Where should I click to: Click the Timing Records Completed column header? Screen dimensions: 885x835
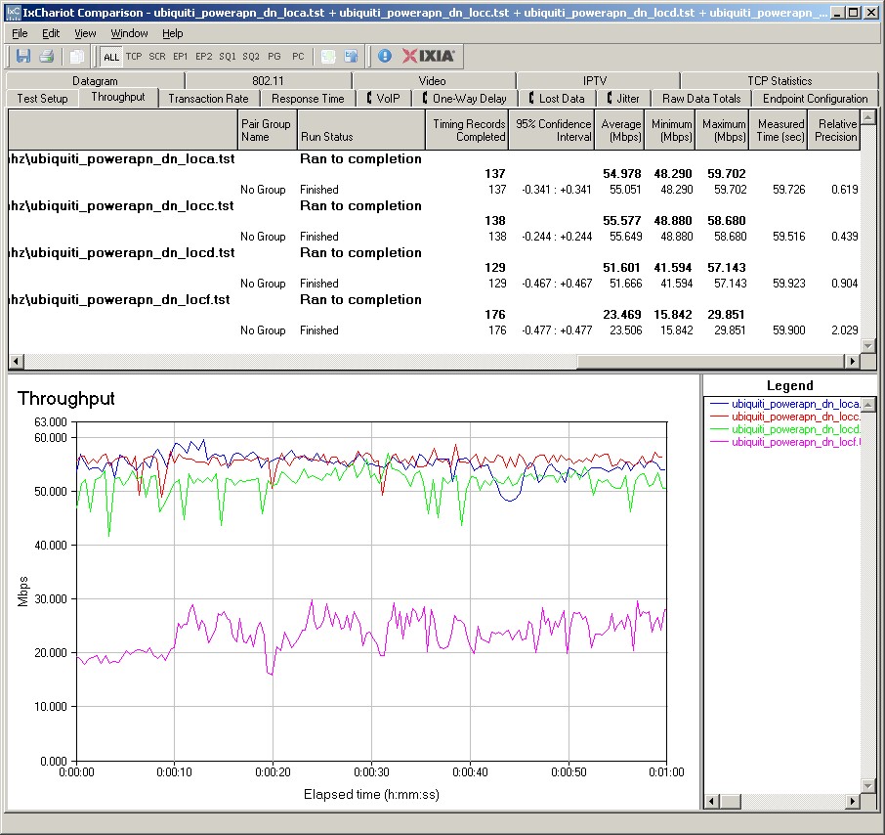tap(467, 130)
